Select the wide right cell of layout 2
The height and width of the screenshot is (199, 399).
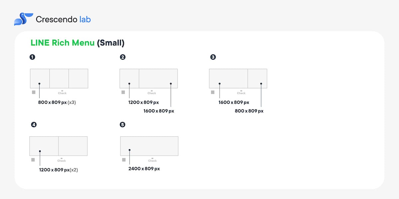tap(158, 78)
